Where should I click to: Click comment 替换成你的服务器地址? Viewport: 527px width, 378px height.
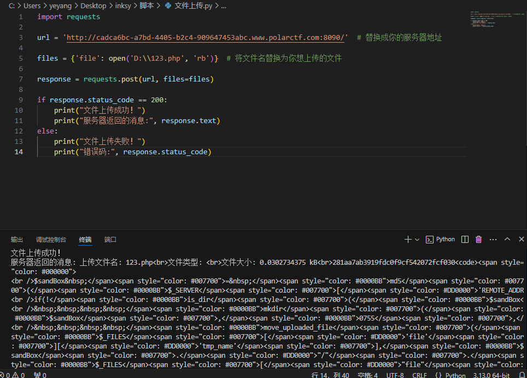pyautogui.click(x=403, y=37)
